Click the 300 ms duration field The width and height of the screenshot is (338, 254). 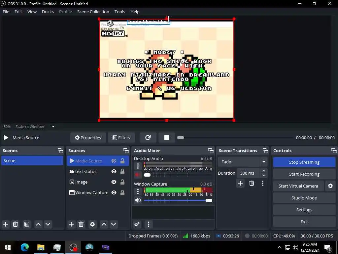[248, 173]
